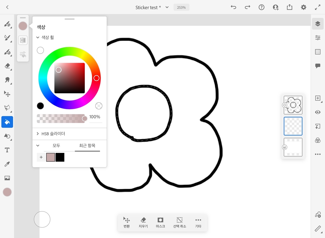Screen dimensions: 325x238
Task: Open app settings gear
Action: tap(303, 7)
